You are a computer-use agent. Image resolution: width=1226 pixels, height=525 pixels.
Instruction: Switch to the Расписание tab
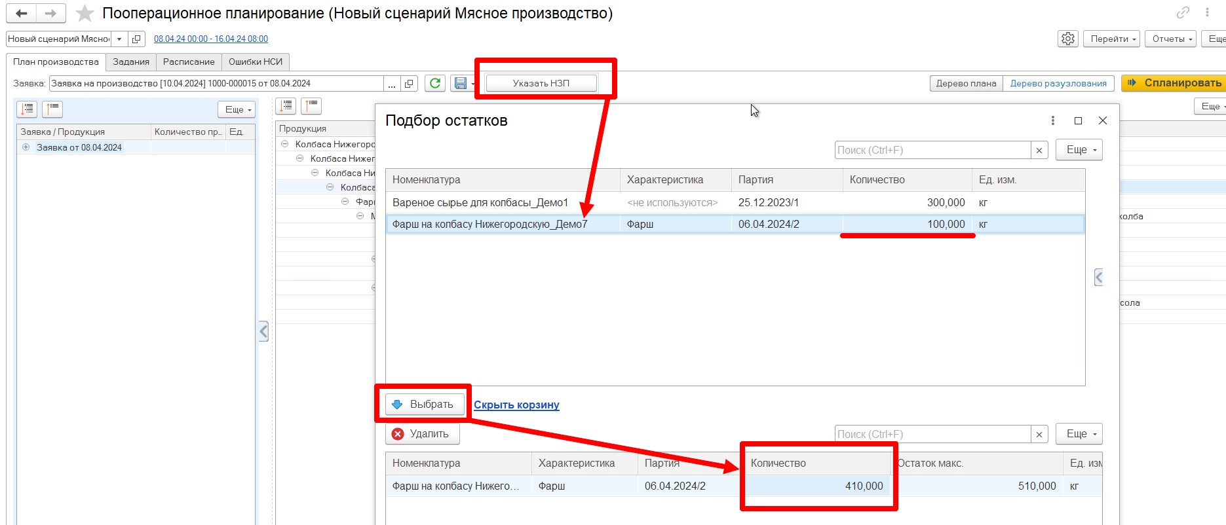click(x=189, y=62)
